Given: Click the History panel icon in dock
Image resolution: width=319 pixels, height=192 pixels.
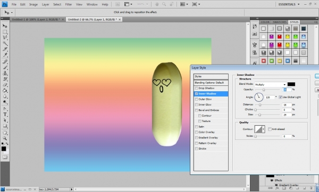Looking at the screenshot, I should 255,27.
